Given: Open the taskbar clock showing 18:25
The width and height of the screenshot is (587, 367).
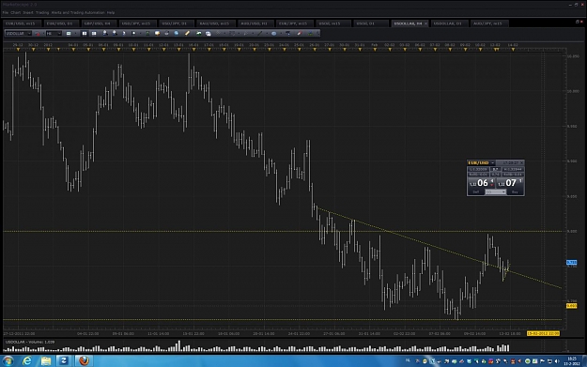Looking at the screenshot, I should 571,361.
